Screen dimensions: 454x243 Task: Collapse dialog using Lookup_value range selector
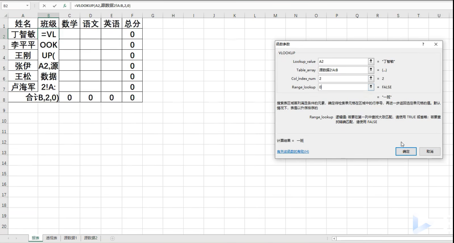(x=371, y=61)
